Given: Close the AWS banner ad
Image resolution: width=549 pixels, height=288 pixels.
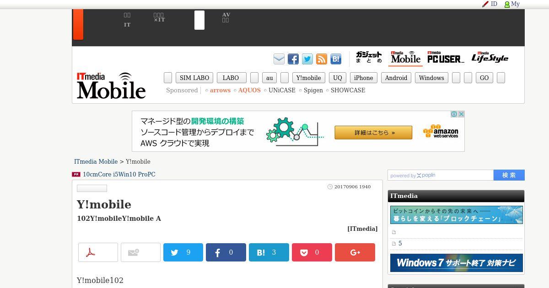Looking at the screenshot, I should (x=461, y=114).
